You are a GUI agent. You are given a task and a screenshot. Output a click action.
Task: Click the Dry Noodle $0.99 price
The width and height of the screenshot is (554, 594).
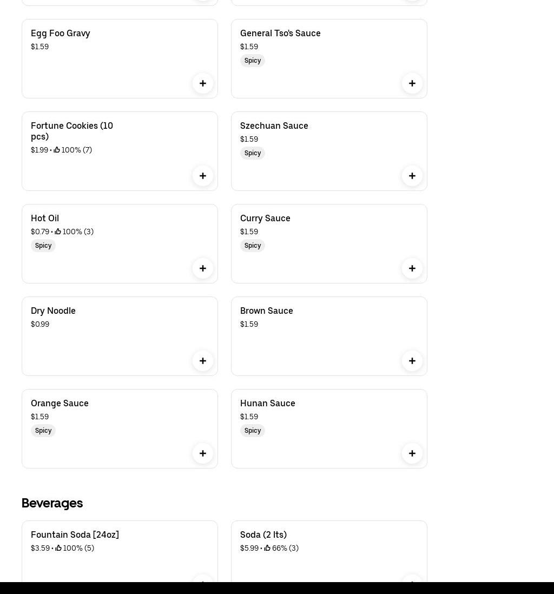click(40, 324)
